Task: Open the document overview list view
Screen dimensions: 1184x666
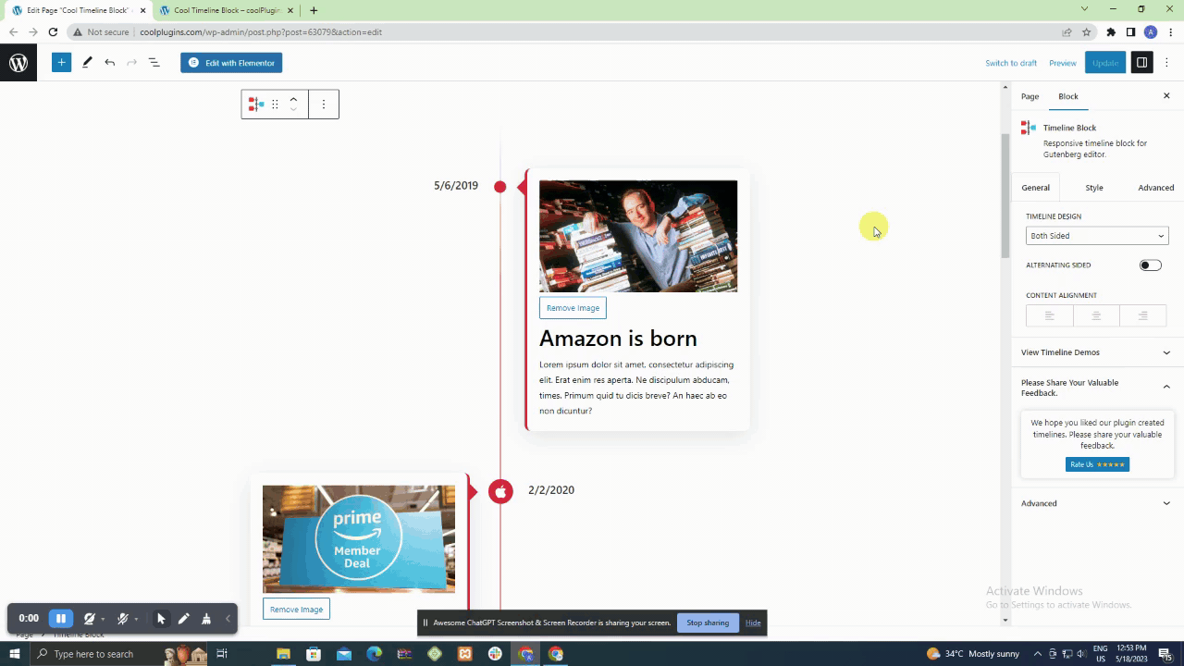Action: pos(154,63)
